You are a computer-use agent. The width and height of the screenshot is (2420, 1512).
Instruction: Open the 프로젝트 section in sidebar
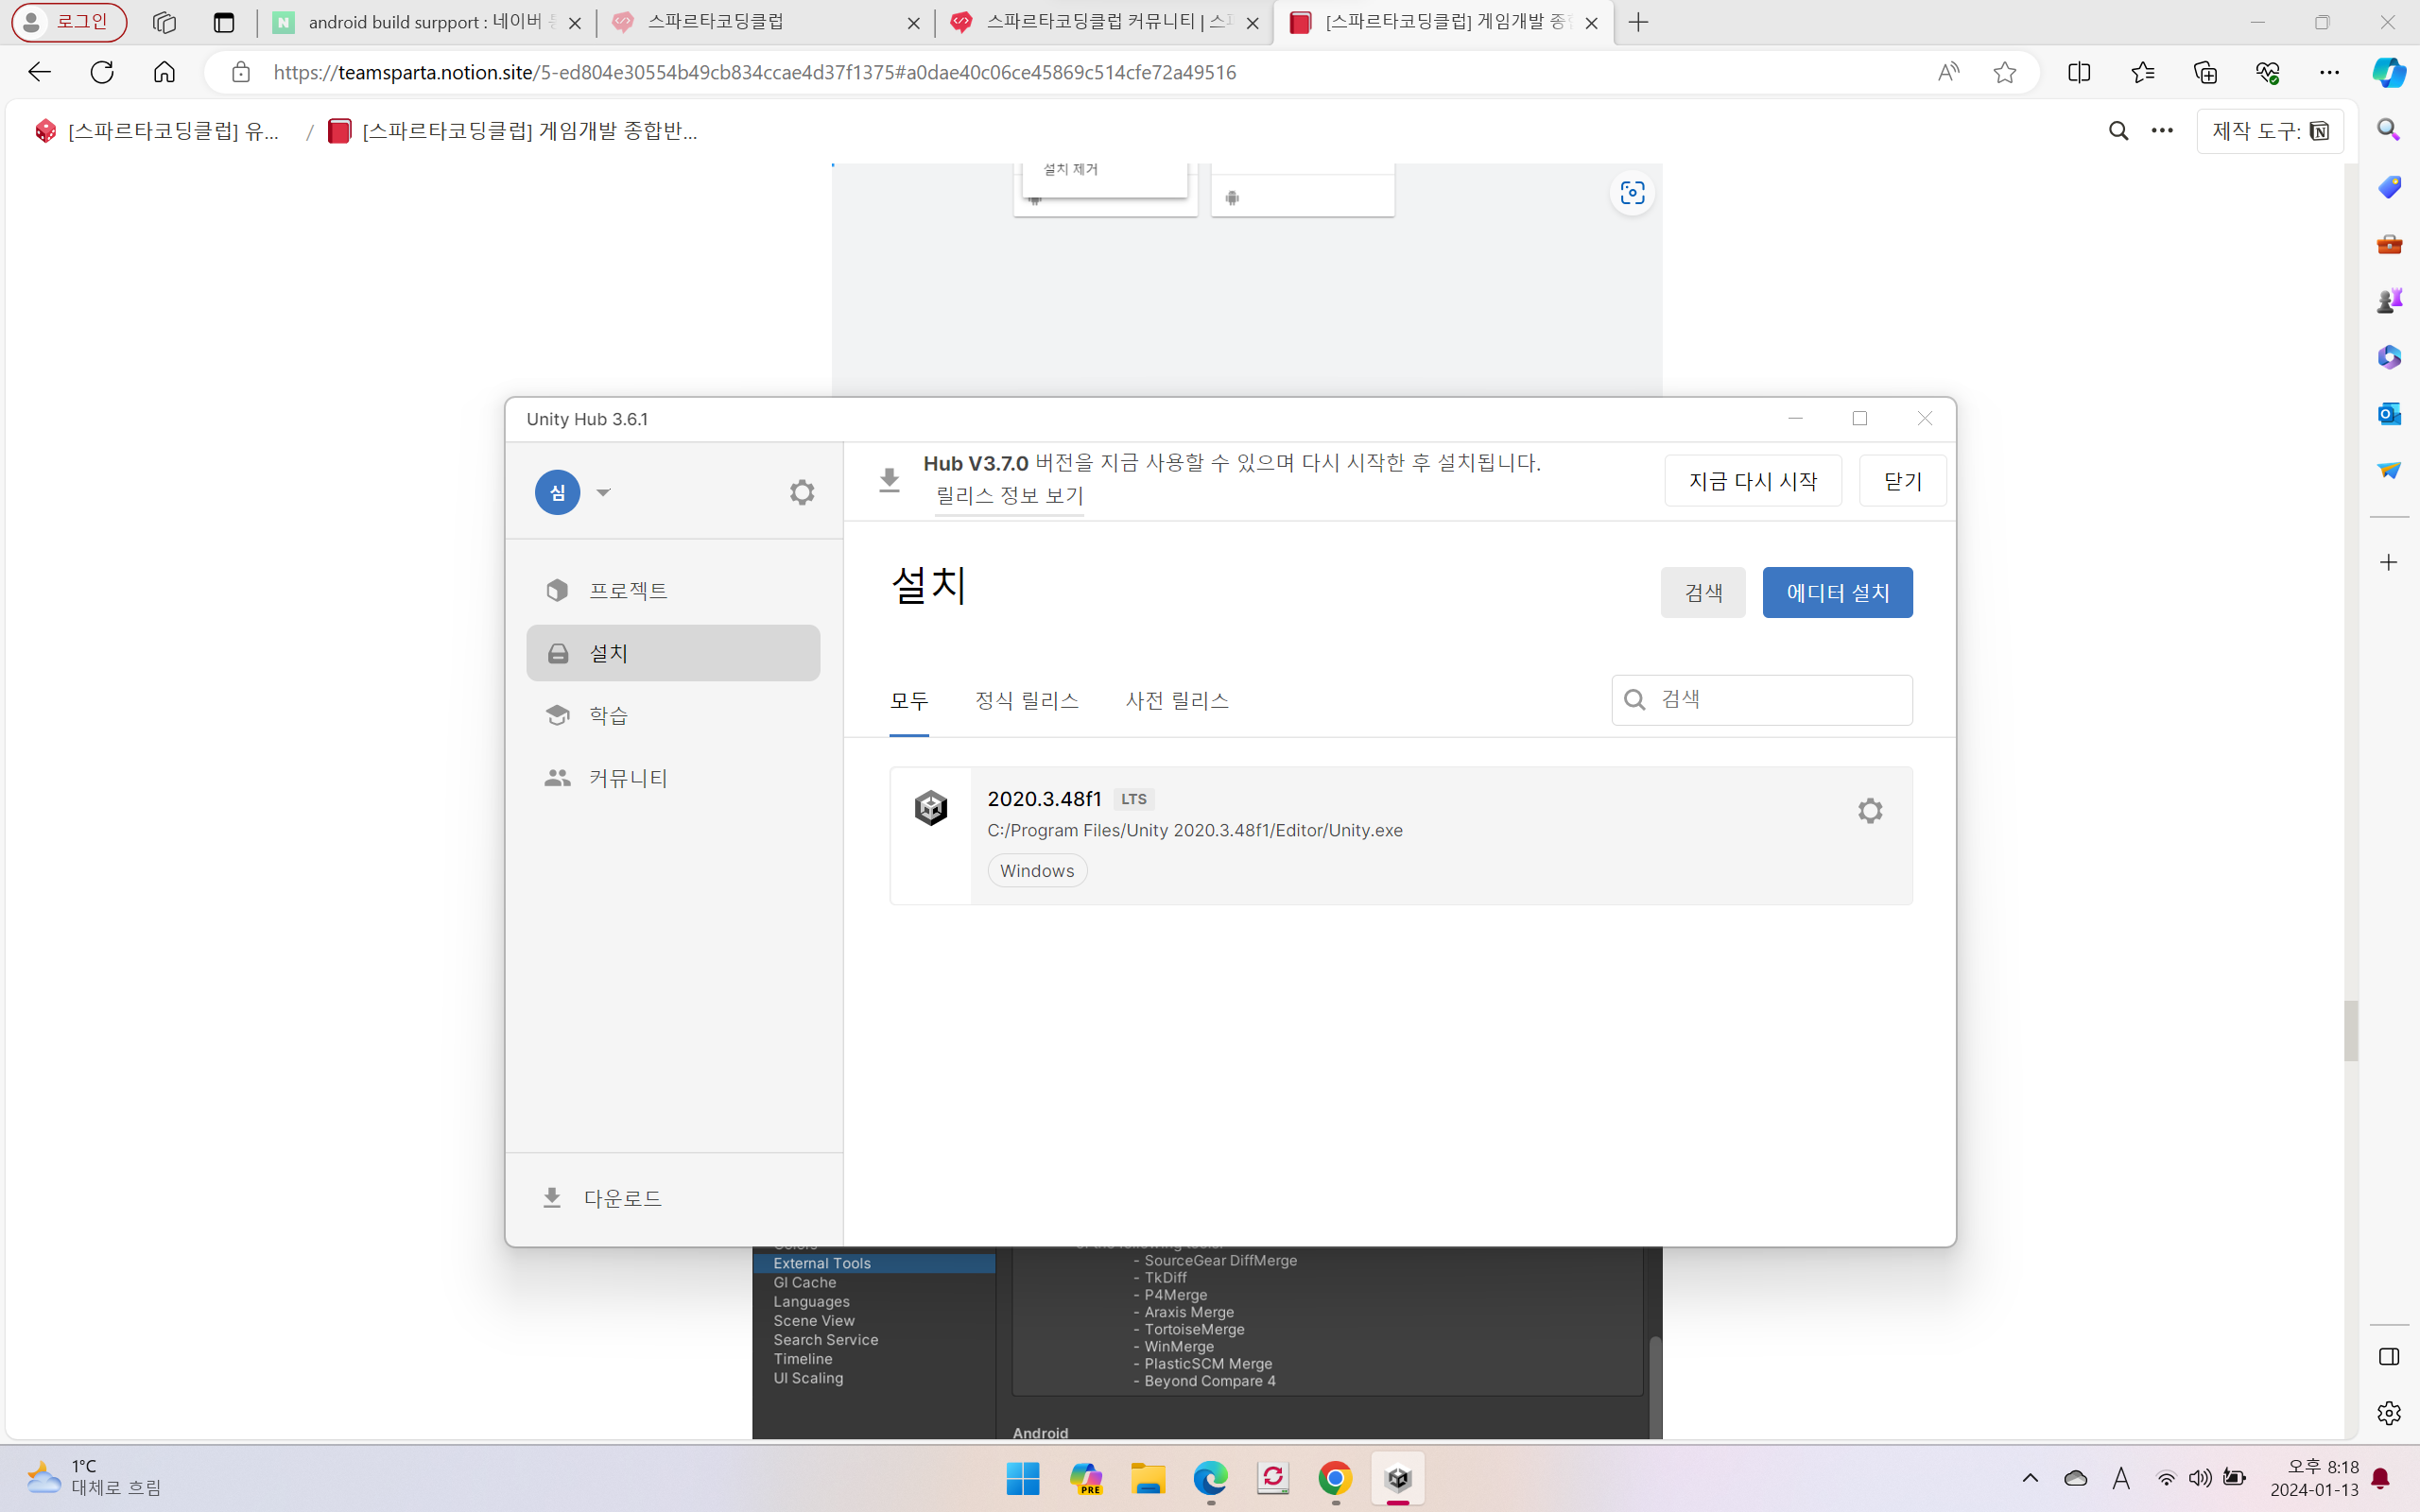click(x=673, y=590)
